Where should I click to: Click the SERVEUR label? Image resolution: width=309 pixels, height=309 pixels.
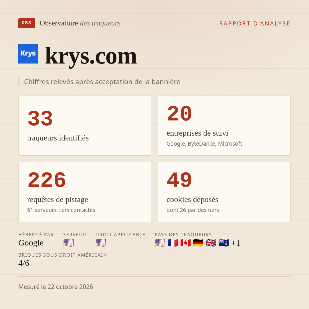(75, 235)
